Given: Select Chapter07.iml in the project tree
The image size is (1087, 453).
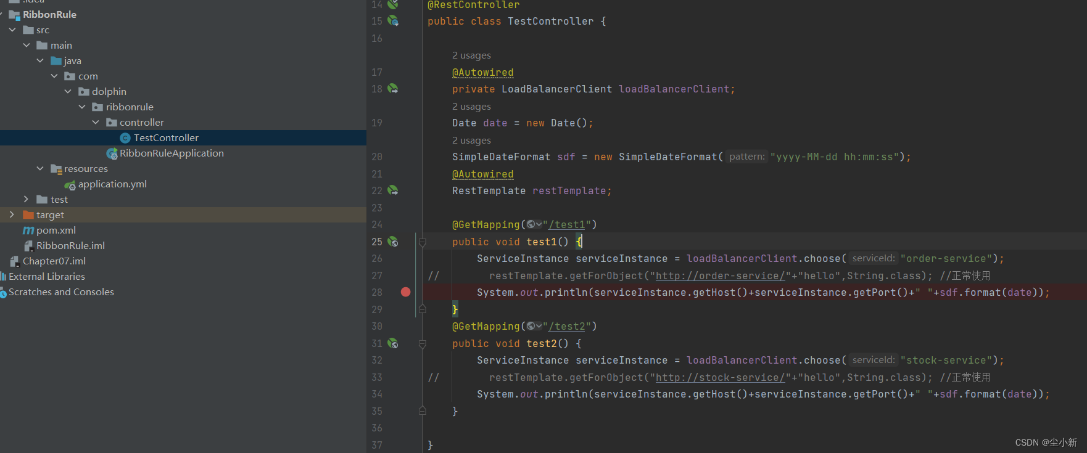Looking at the screenshot, I should pyautogui.click(x=54, y=261).
